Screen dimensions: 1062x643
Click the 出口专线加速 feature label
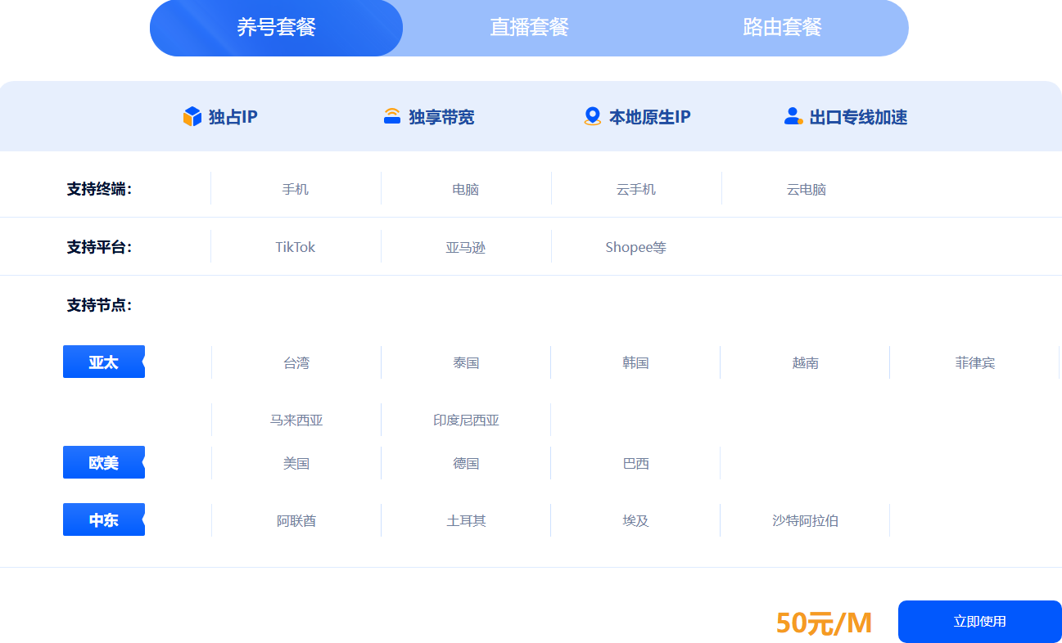point(858,117)
